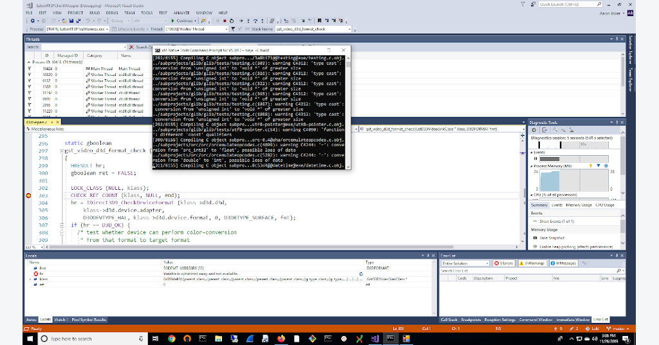Click the Undo arrow in the toolbar
The image size is (659, 345).
tap(88, 21)
